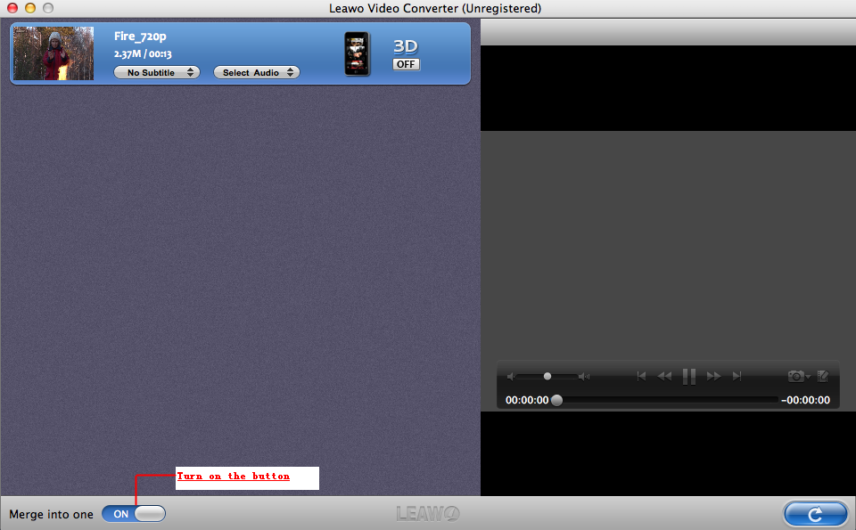Click the volume mute speaker icon
This screenshot has width=856, height=530.
[x=511, y=376]
